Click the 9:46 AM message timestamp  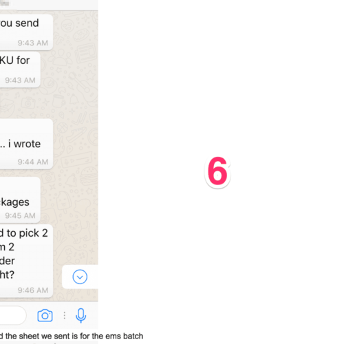[33, 290]
